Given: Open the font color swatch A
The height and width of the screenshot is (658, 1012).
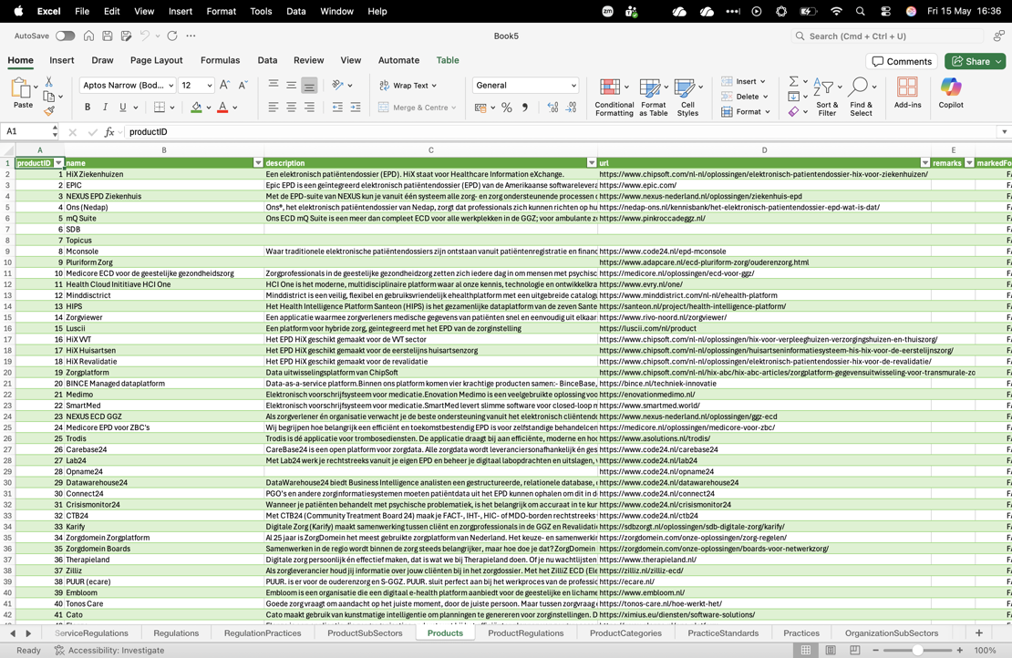Looking at the screenshot, I should [x=222, y=108].
